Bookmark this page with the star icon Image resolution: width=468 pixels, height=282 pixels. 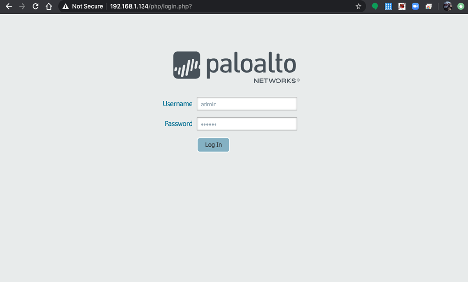coord(359,6)
